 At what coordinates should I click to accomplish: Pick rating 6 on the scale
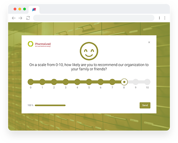[101, 82]
